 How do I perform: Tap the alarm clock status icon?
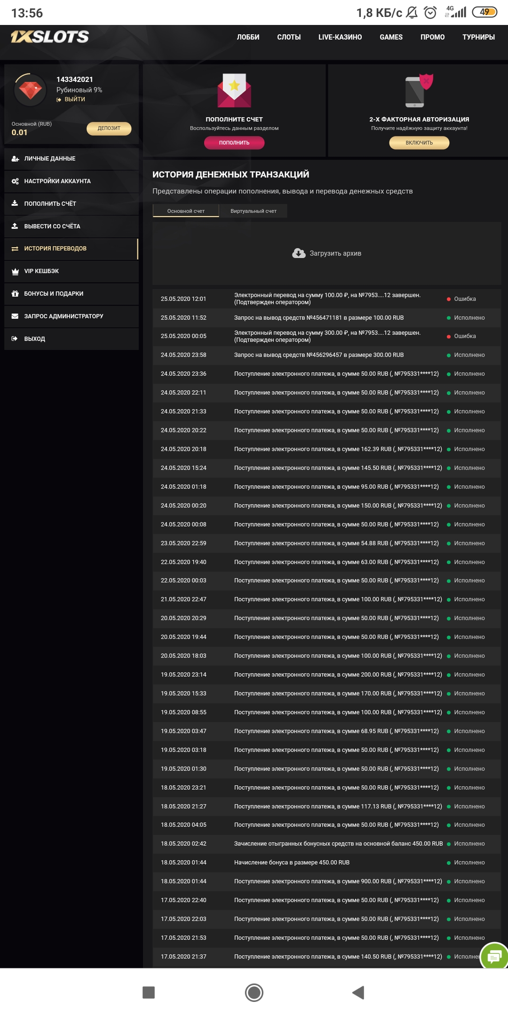430,13
